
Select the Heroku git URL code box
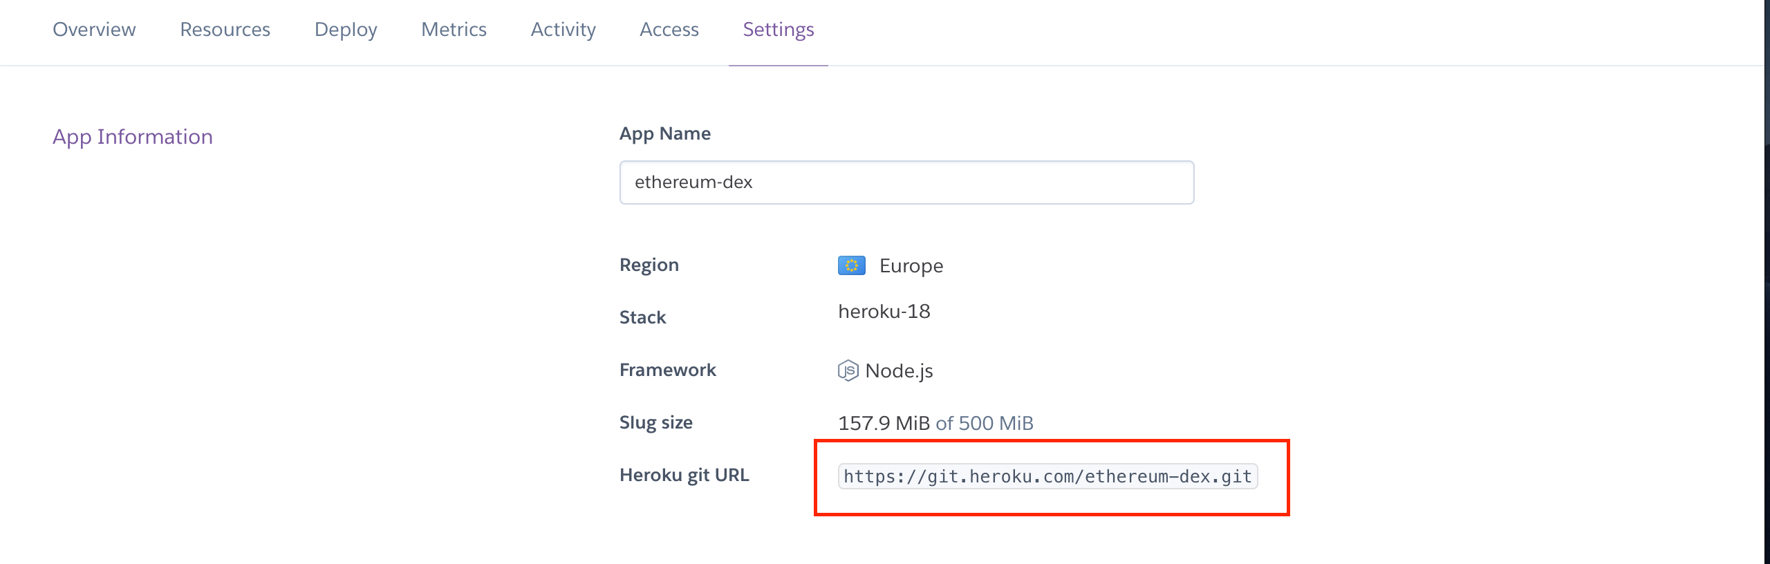coord(1047,476)
